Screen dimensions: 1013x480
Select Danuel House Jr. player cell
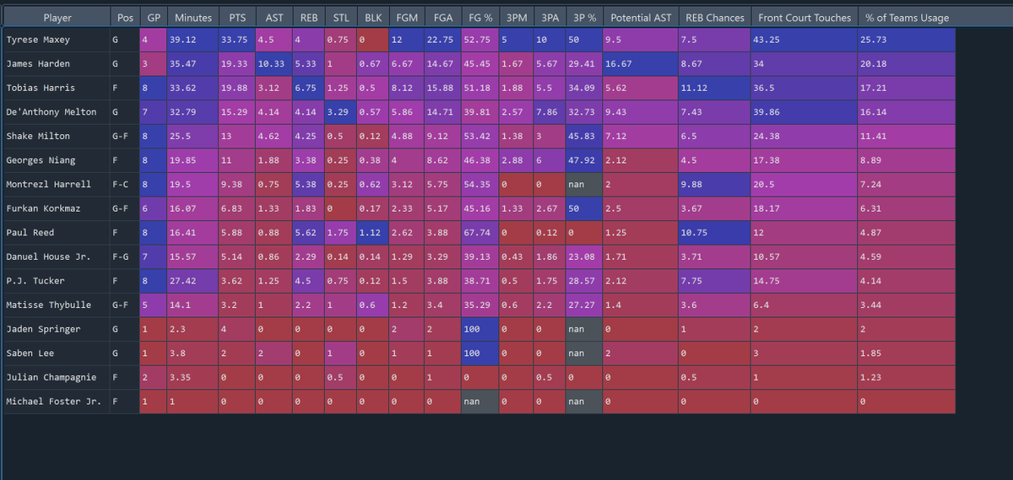[x=57, y=256]
